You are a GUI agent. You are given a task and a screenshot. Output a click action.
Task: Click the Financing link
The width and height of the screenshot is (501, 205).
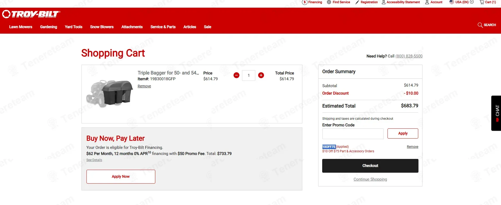[x=315, y=2]
